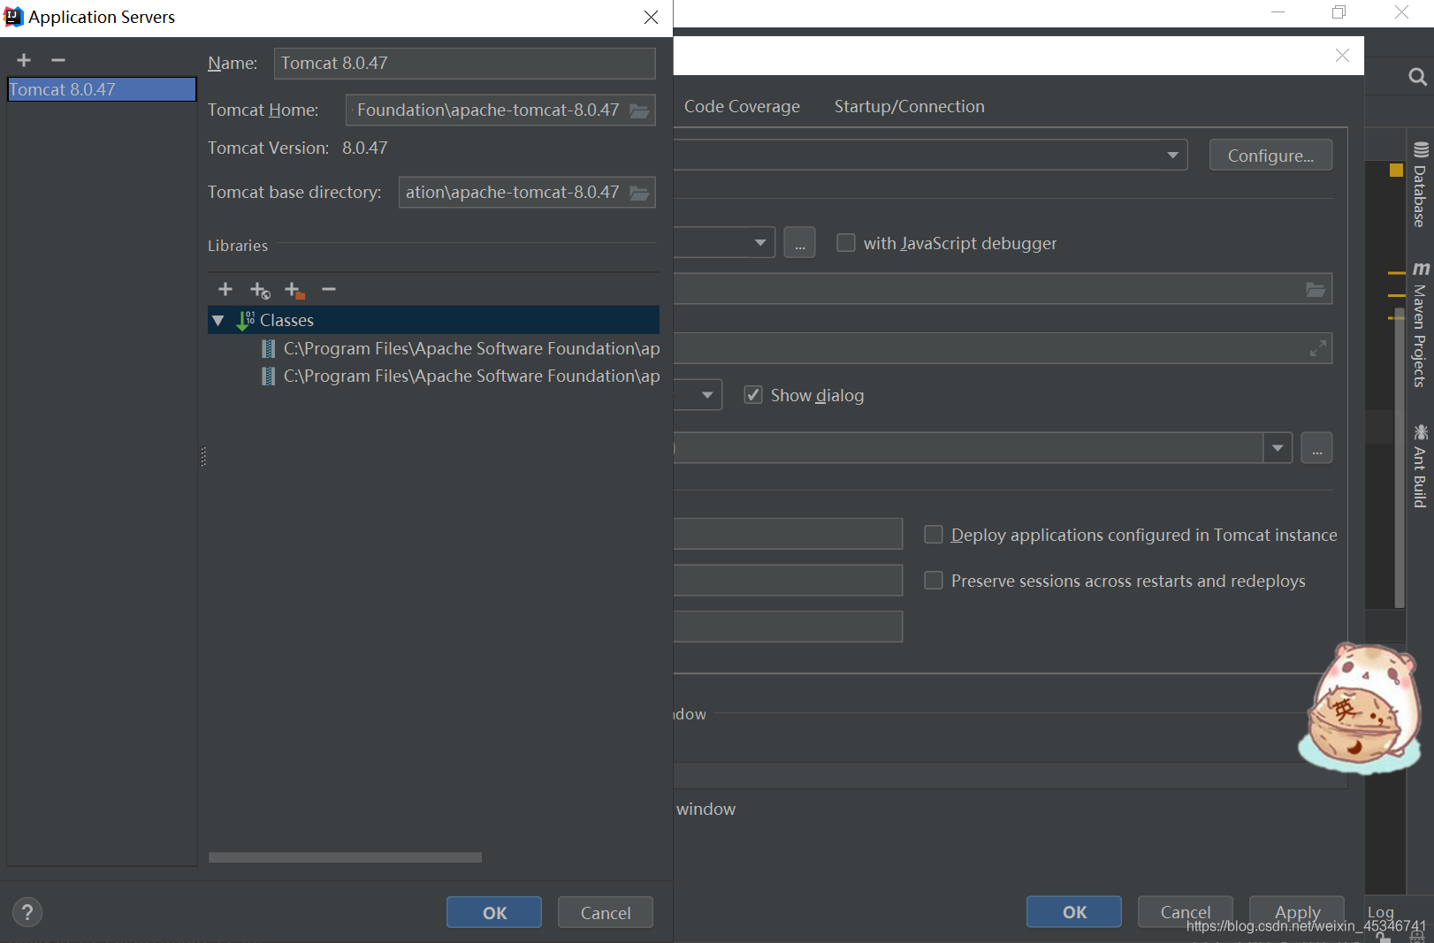Click Apply in Run configurations dialog
This screenshot has height=943, width=1434.
(x=1297, y=911)
